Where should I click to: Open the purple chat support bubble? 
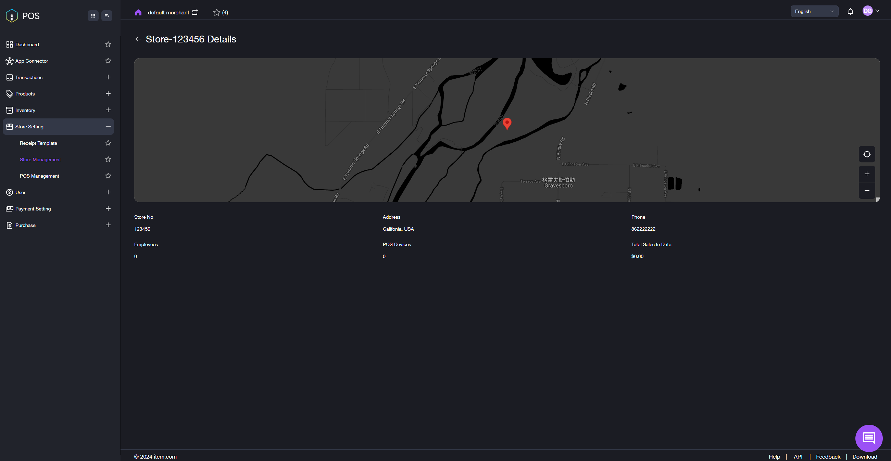pos(868,438)
